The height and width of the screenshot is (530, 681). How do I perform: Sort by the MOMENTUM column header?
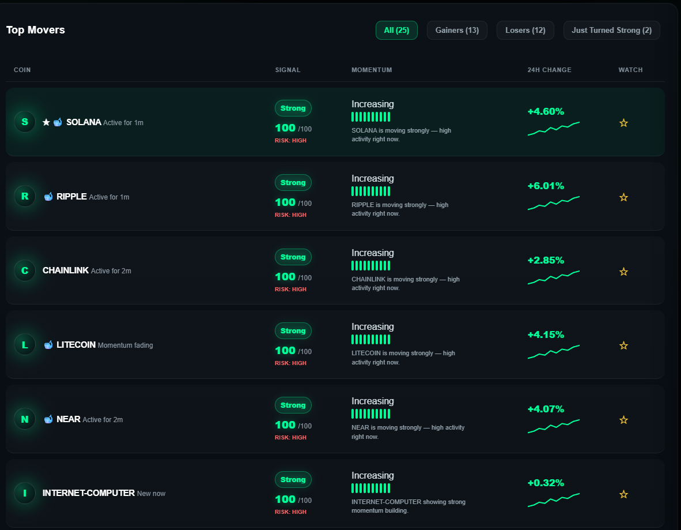click(372, 70)
